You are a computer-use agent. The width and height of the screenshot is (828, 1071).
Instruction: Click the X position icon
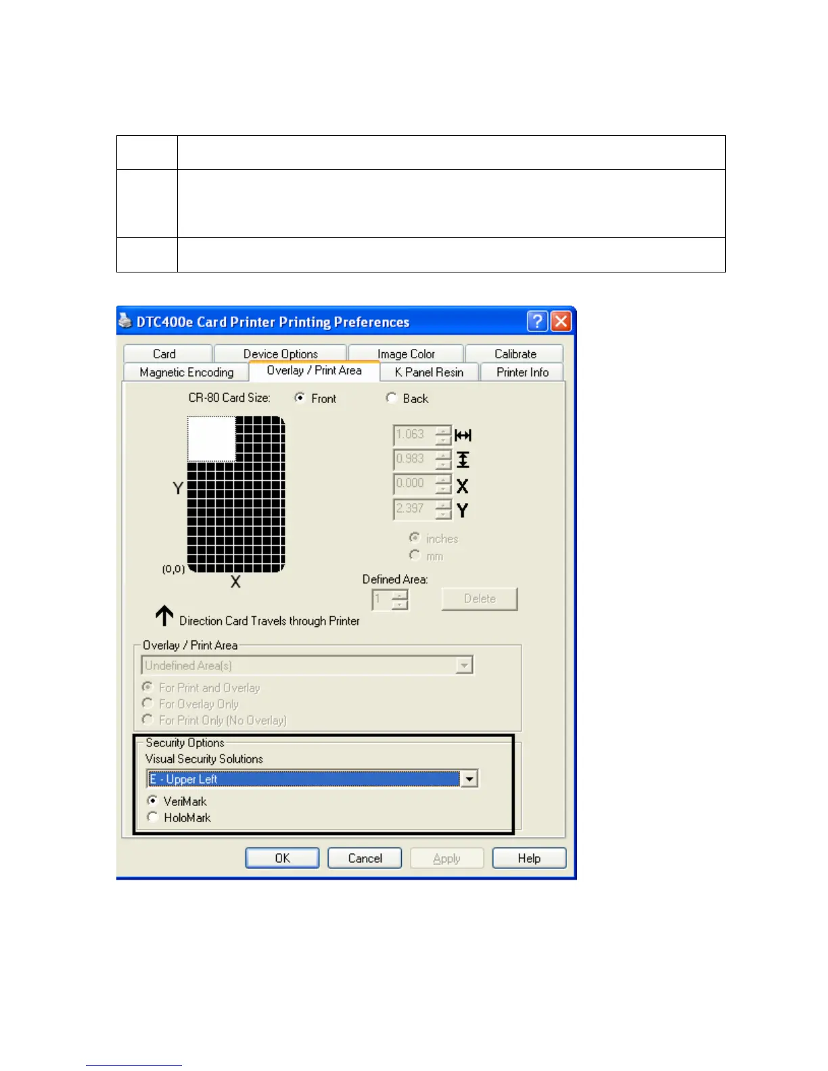pyautogui.click(x=463, y=485)
